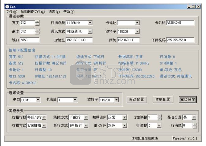Decrease 行消隐 with the spinner down arrow
This screenshot has height=146, width=206.
click(x=195, y=127)
